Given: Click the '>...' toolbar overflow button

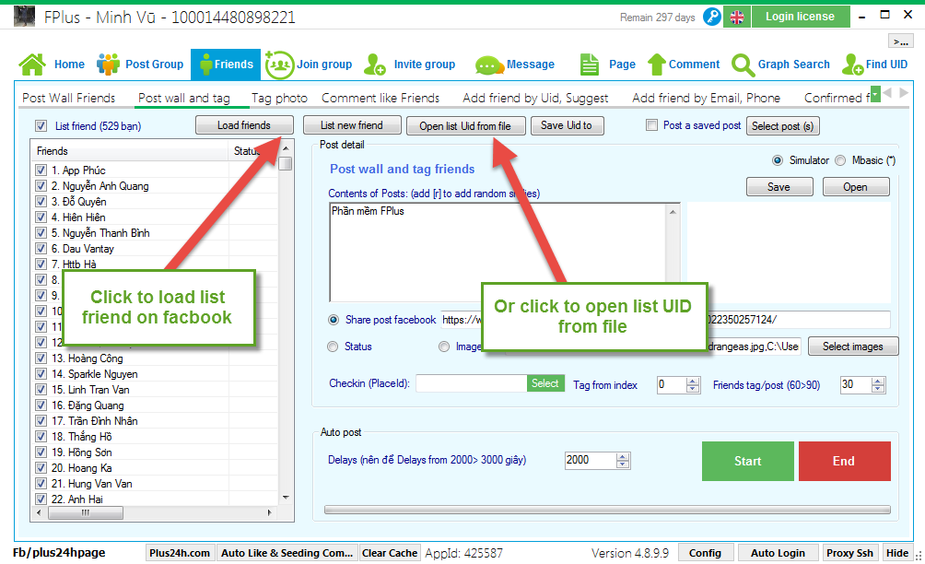Looking at the screenshot, I should tap(900, 41).
